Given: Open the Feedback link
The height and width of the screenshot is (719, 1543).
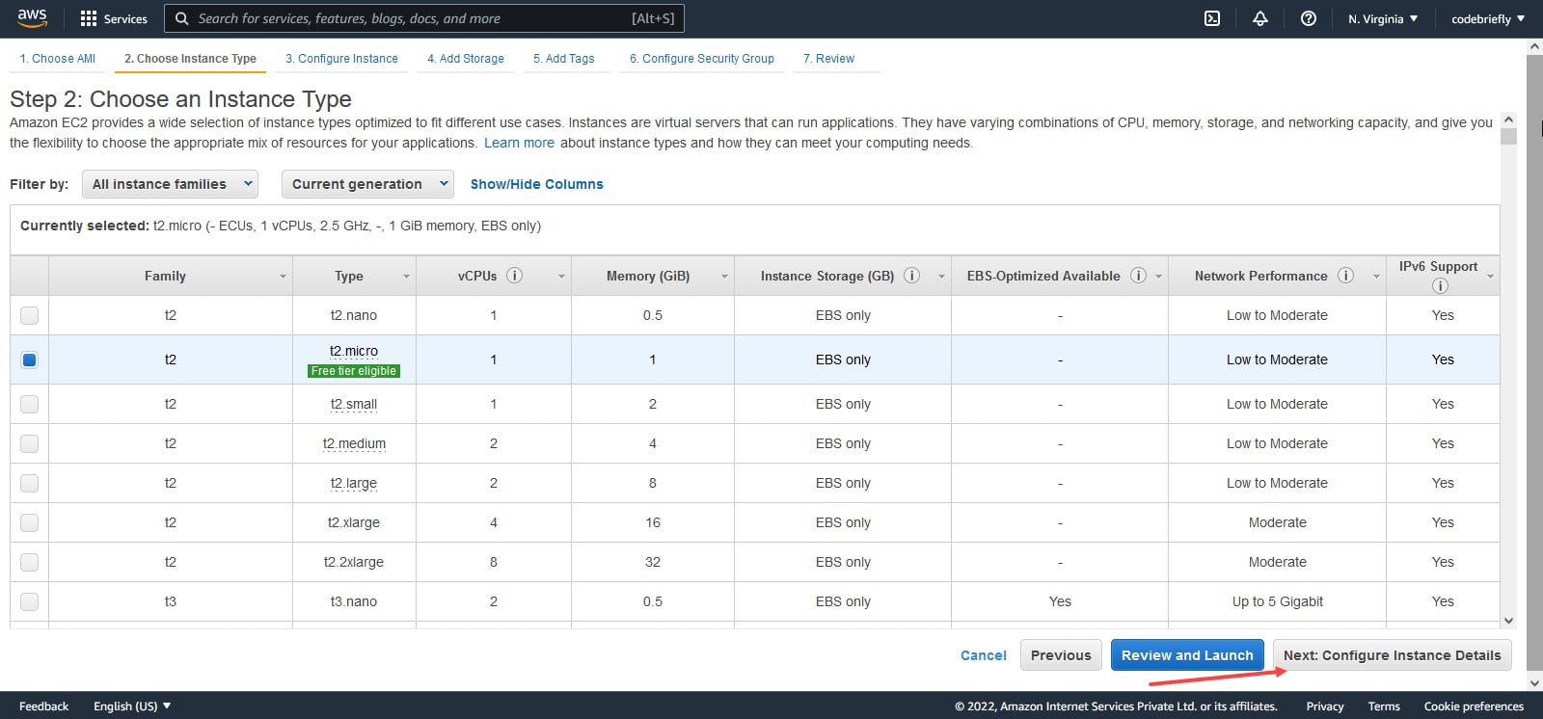Looking at the screenshot, I should coord(44,706).
